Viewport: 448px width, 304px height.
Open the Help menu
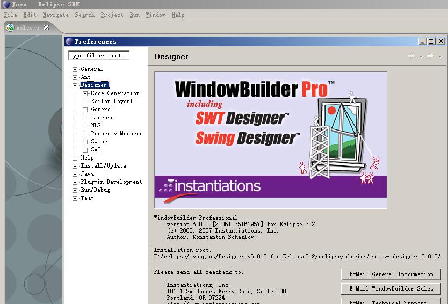[x=178, y=15]
